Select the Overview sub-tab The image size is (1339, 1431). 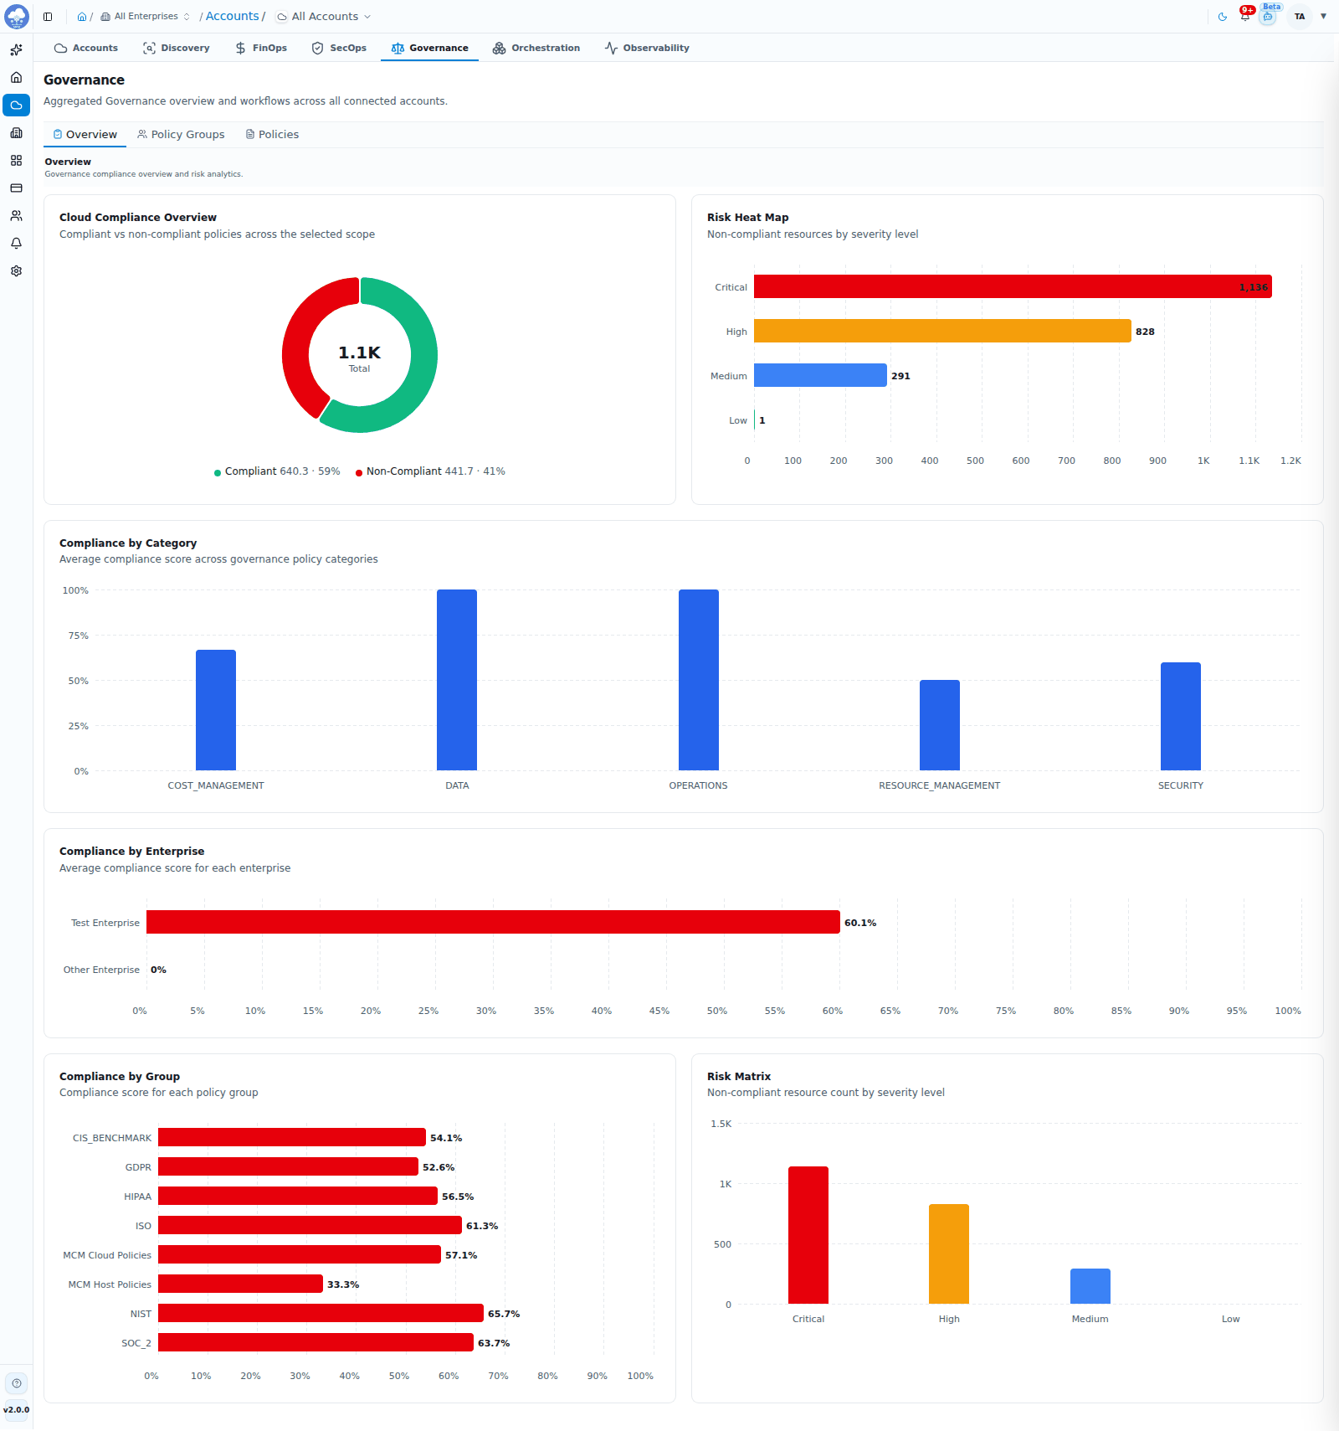pos(85,135)
